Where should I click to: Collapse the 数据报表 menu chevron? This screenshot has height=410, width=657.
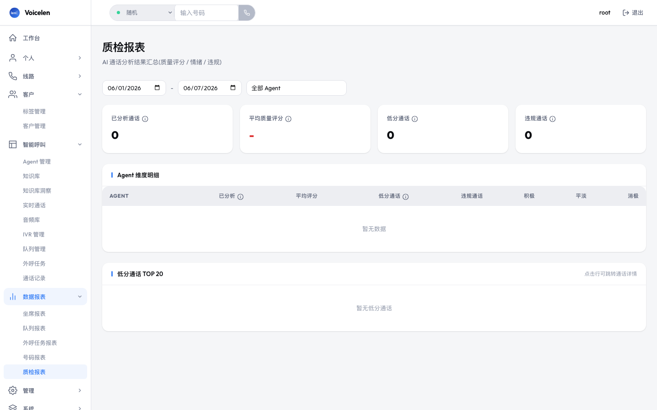80,297
